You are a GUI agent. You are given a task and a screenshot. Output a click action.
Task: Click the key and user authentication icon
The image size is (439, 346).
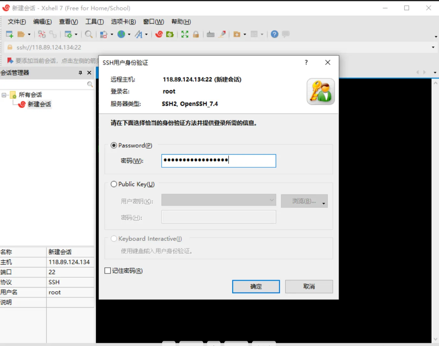(x=321, y=91)
